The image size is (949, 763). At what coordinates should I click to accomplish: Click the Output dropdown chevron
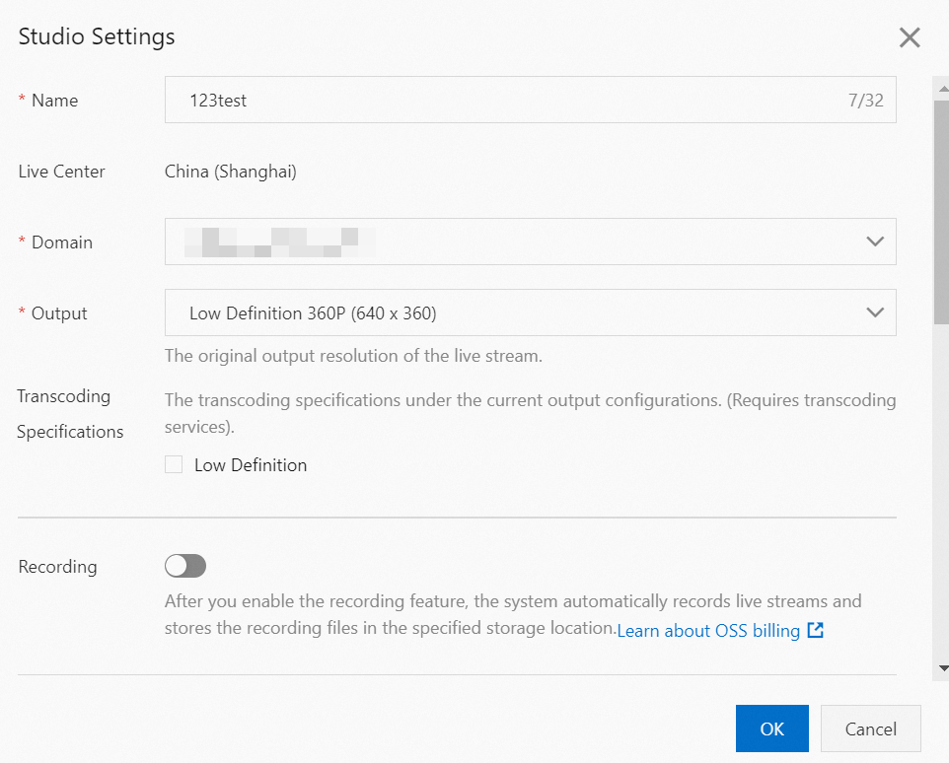pyautogui.click(x=874, y=312)
